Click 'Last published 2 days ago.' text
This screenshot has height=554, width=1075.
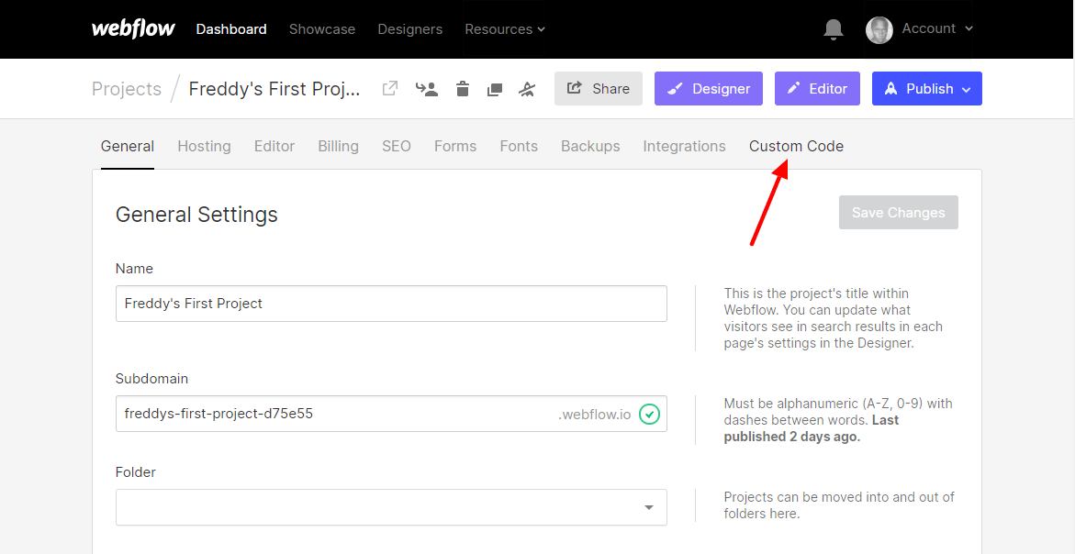coord(811,428)
